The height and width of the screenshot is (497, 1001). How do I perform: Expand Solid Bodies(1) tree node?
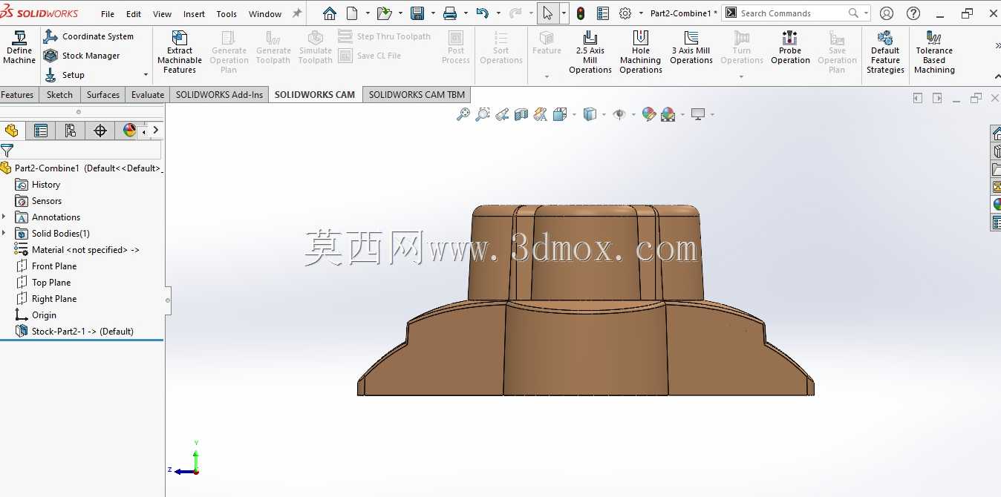[4, 234]
